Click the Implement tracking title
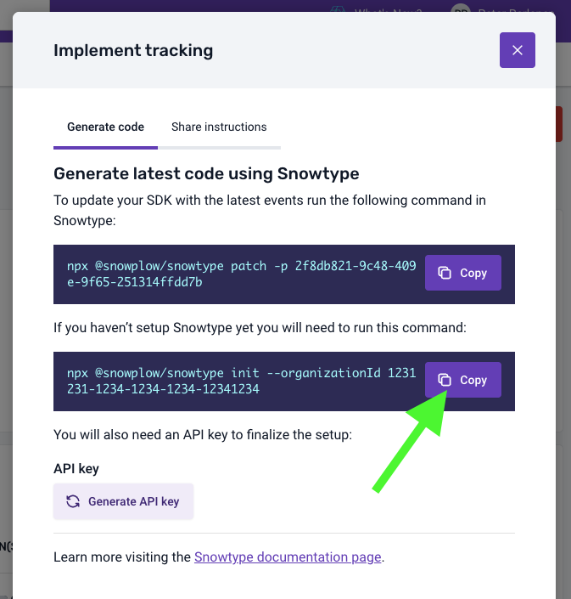Screen dimensions: 571x599 pos(133,50)
